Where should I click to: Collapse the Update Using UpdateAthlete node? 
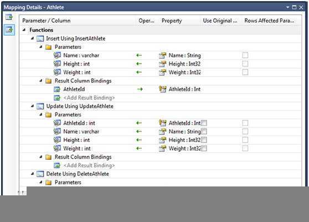tap(33, 106)
